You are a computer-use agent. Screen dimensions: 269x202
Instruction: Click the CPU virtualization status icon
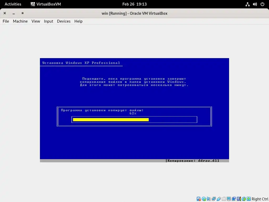click(239, 199)
